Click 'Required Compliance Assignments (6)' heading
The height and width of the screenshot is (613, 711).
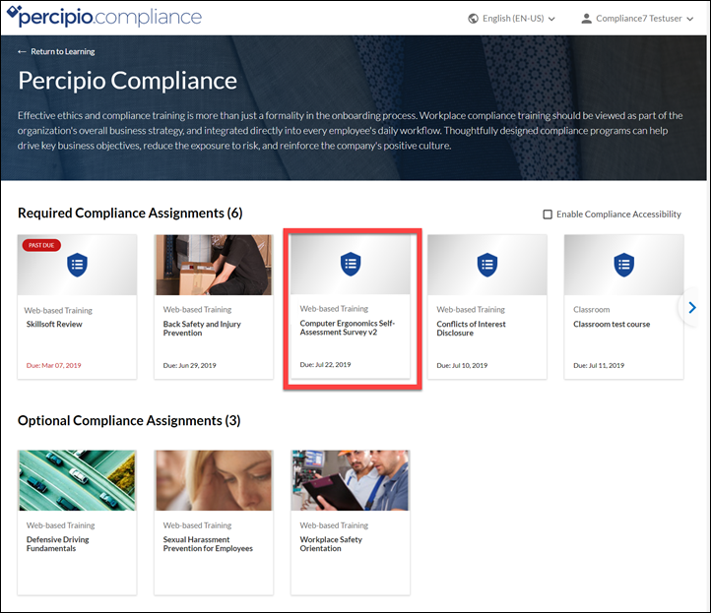click(x=130, y=213)
